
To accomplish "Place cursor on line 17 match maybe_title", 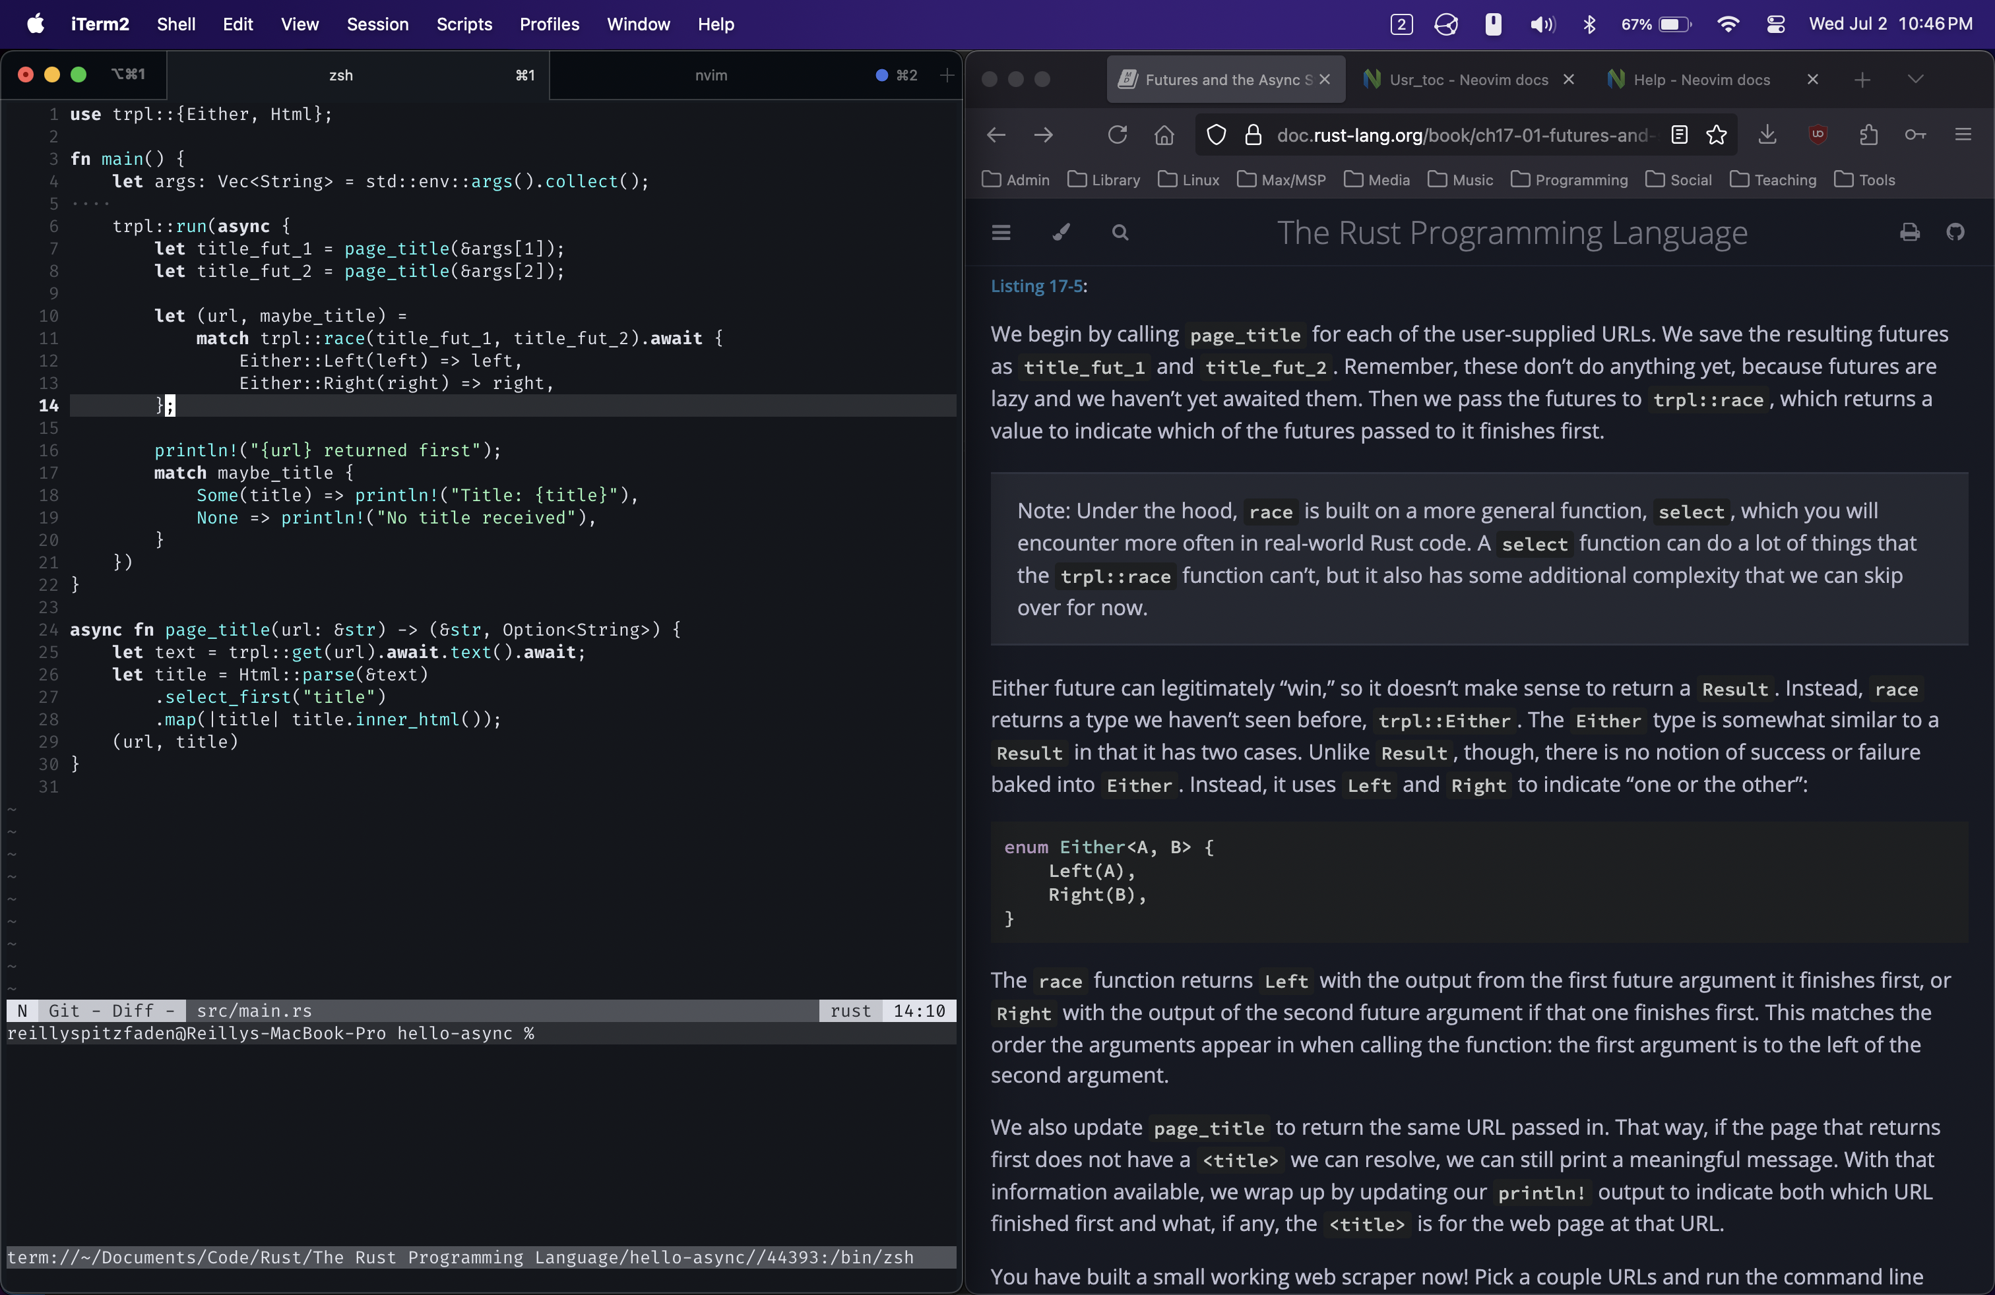I will point(254,472).
